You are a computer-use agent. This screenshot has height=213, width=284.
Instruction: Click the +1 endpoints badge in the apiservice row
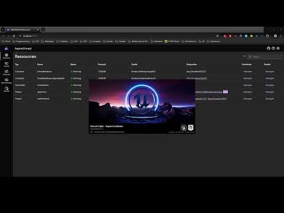point(225,92)
